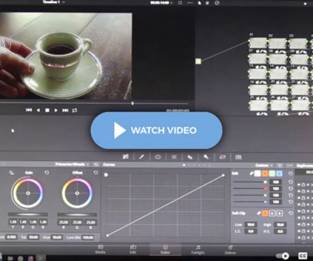
Task: Switch to the Media page
Action: coord(100,249)
